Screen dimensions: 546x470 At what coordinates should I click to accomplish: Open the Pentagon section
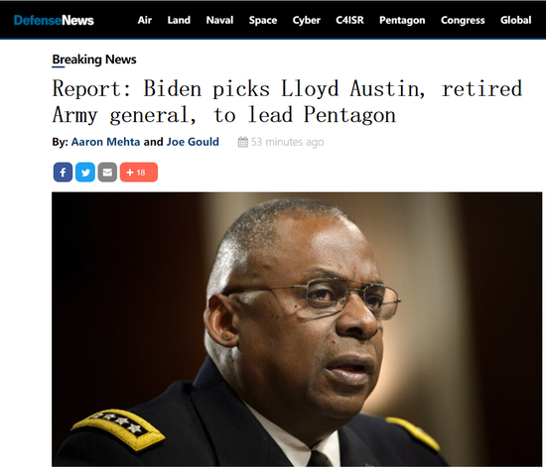[x=402, y=20]
